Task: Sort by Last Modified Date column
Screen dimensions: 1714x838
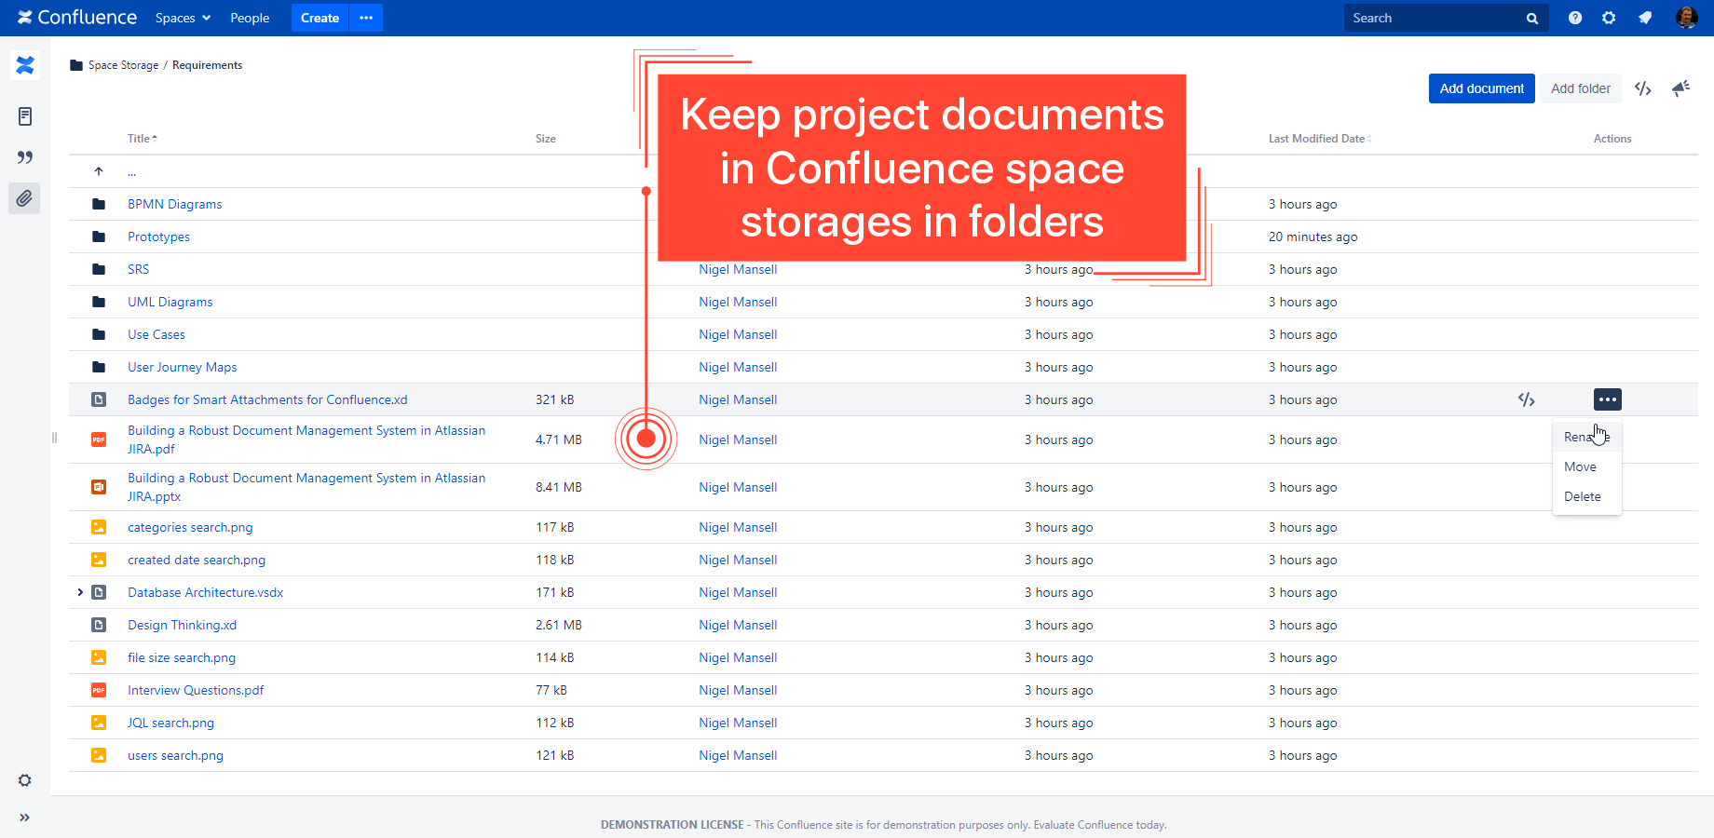Action: pyautogui.click(x=1319, y=139)
